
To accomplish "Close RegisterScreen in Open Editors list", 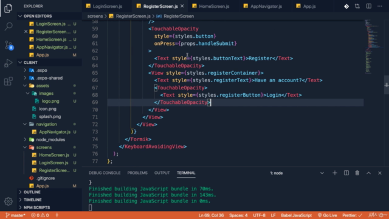I will 26,32.
